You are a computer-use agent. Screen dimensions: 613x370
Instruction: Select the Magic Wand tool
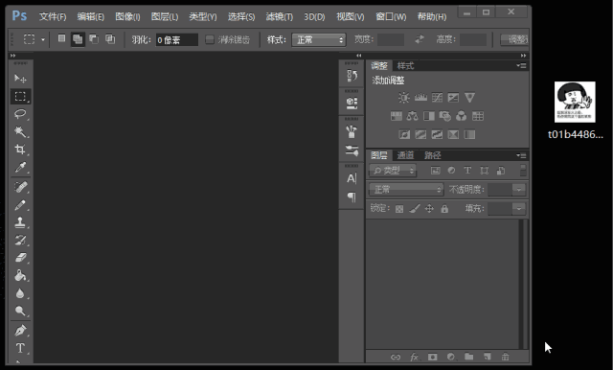[x=20, y=131]
